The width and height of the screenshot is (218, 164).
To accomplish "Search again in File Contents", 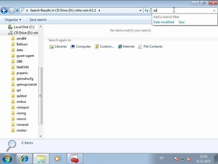I will pos(150,46).
